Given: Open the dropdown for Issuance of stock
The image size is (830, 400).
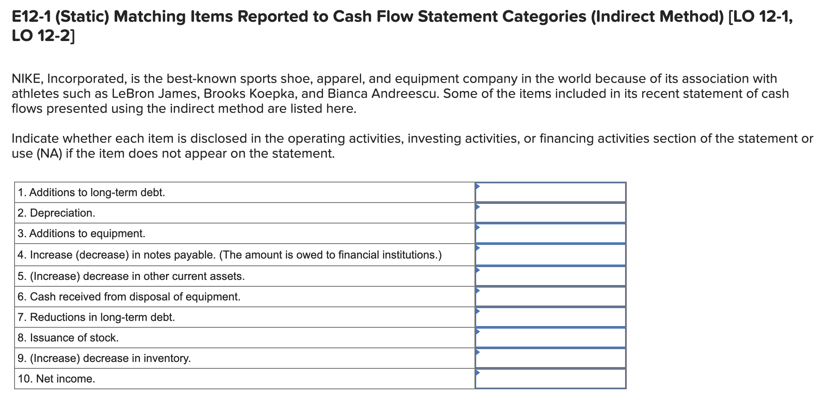Looking at the screenshot, I should pos(550,337).
